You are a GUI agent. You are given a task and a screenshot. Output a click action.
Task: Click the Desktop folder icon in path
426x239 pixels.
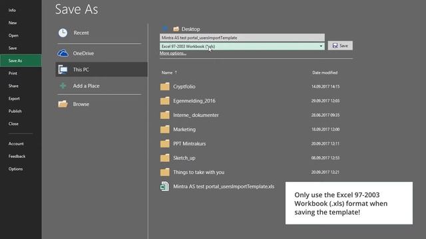tap(176, 29)
